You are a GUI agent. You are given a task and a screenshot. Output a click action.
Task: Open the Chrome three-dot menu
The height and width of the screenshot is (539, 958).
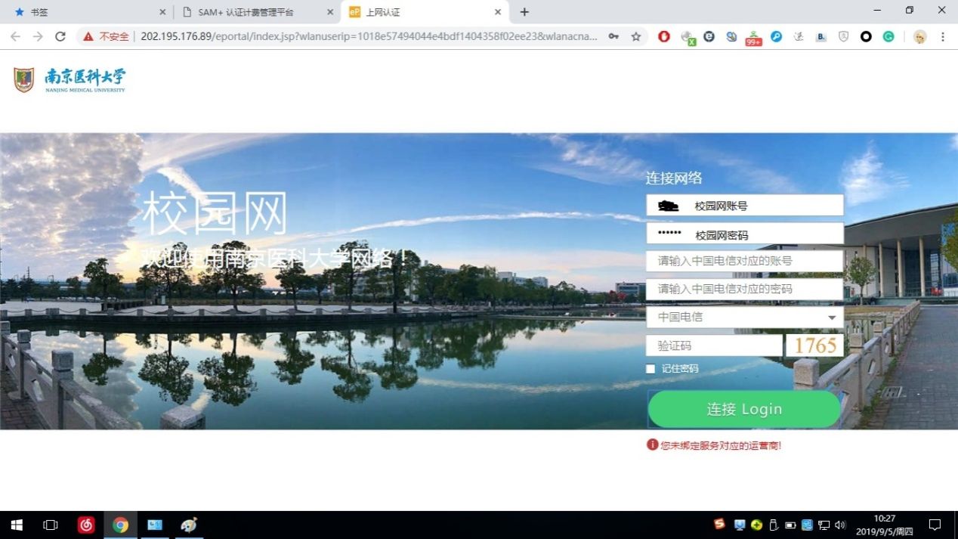(x=943, y=36)
